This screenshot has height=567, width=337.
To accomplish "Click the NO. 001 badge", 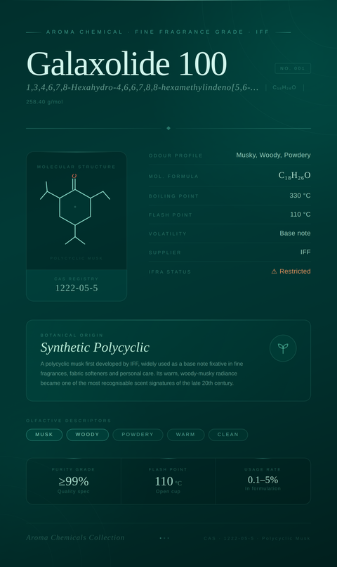I will (x=293, y=68).
